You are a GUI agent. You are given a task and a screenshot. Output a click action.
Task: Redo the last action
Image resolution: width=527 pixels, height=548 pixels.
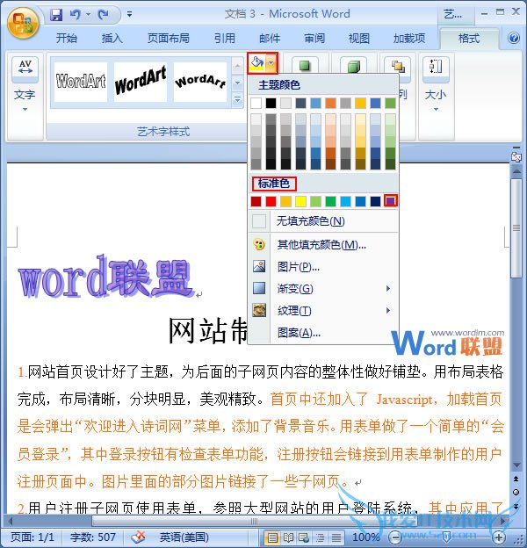[x=104, y=14]
